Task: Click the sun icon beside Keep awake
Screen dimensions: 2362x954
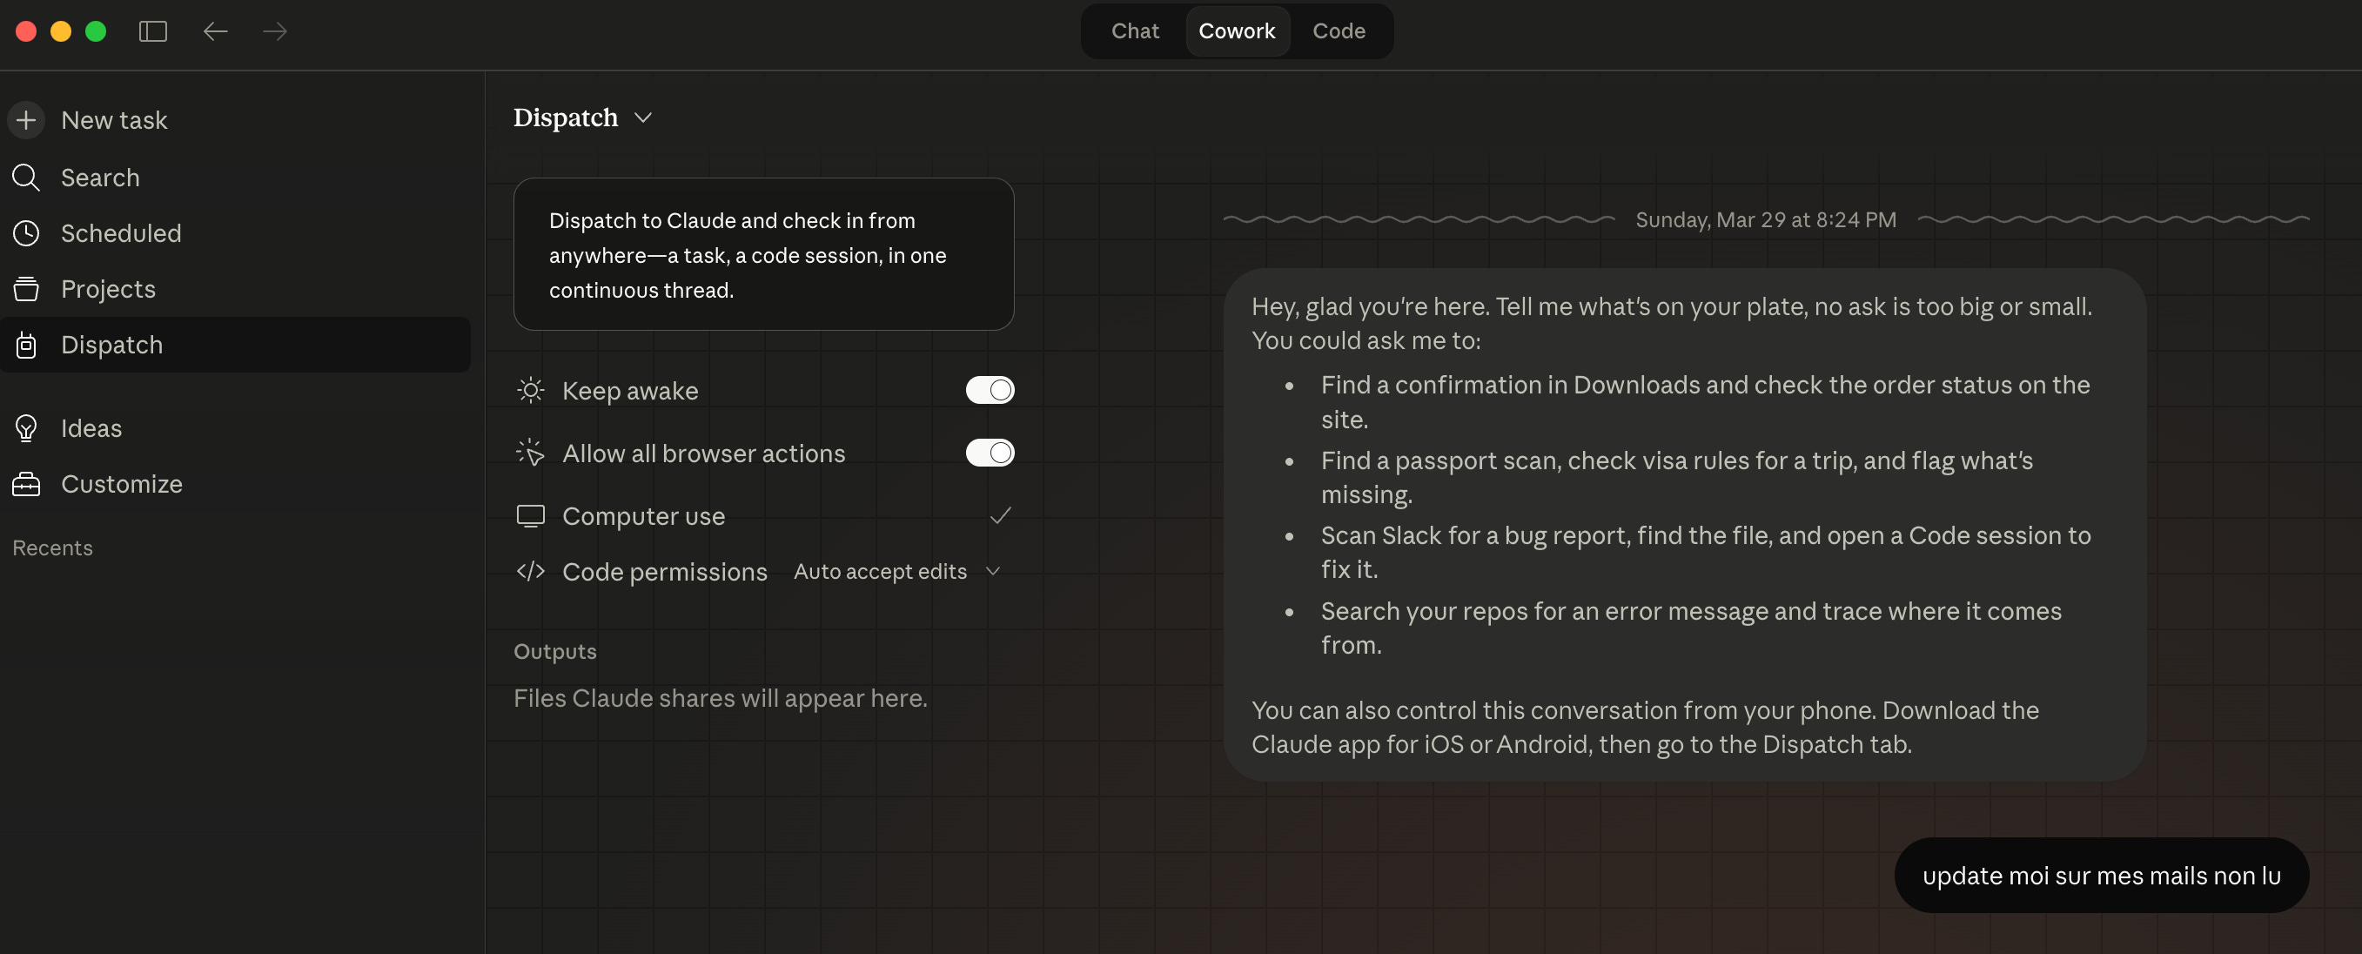Action: (530, 391)
